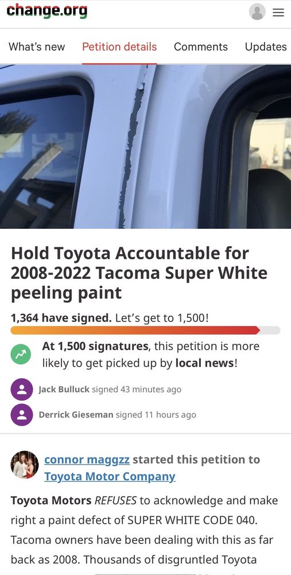Tap the user profile avatar icon

pyautogui.click(x=257, y=11)
